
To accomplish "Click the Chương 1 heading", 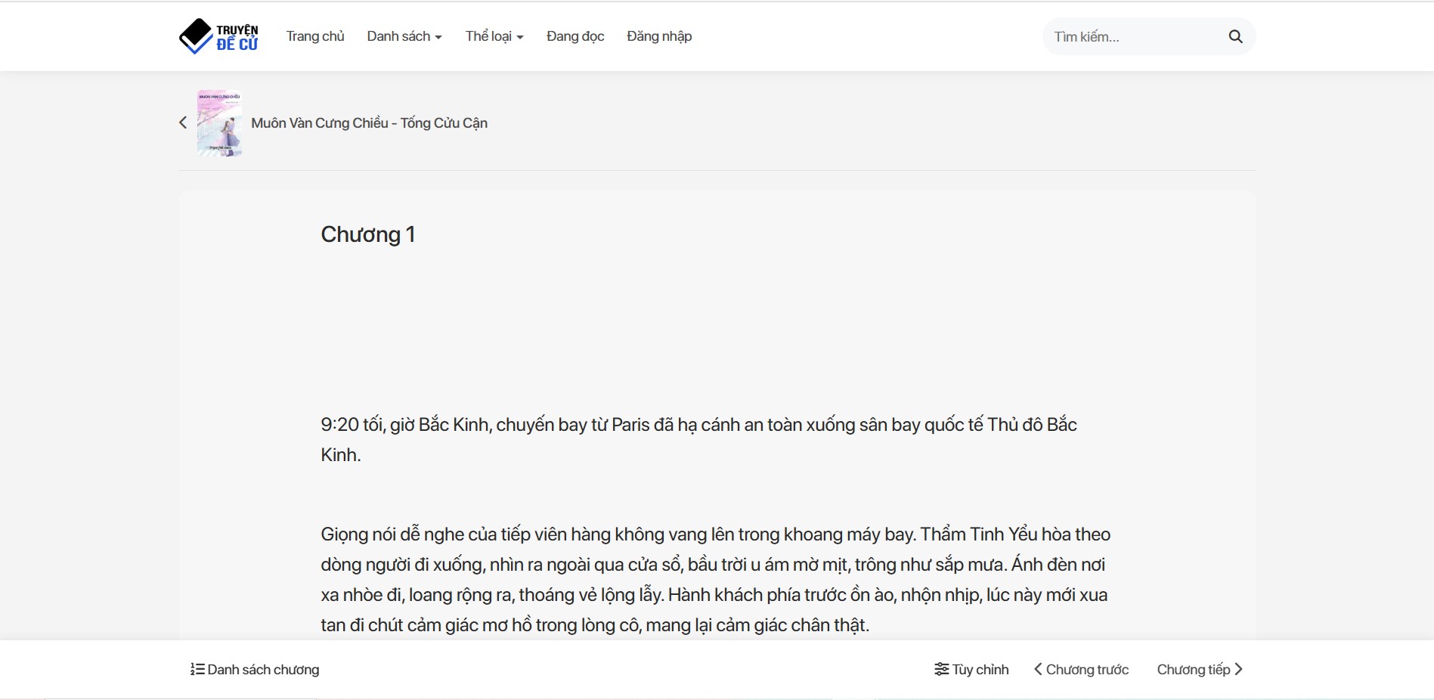I will [368, 234].
